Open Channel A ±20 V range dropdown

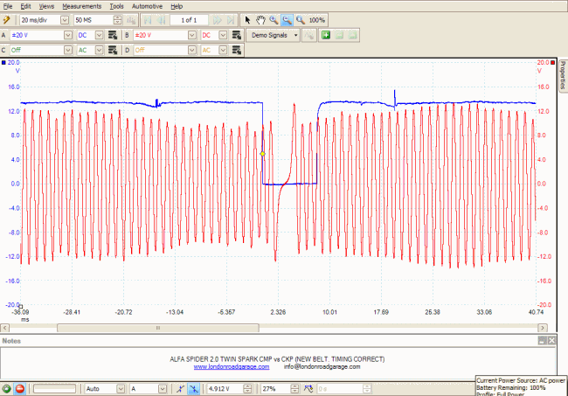point(66,35)
